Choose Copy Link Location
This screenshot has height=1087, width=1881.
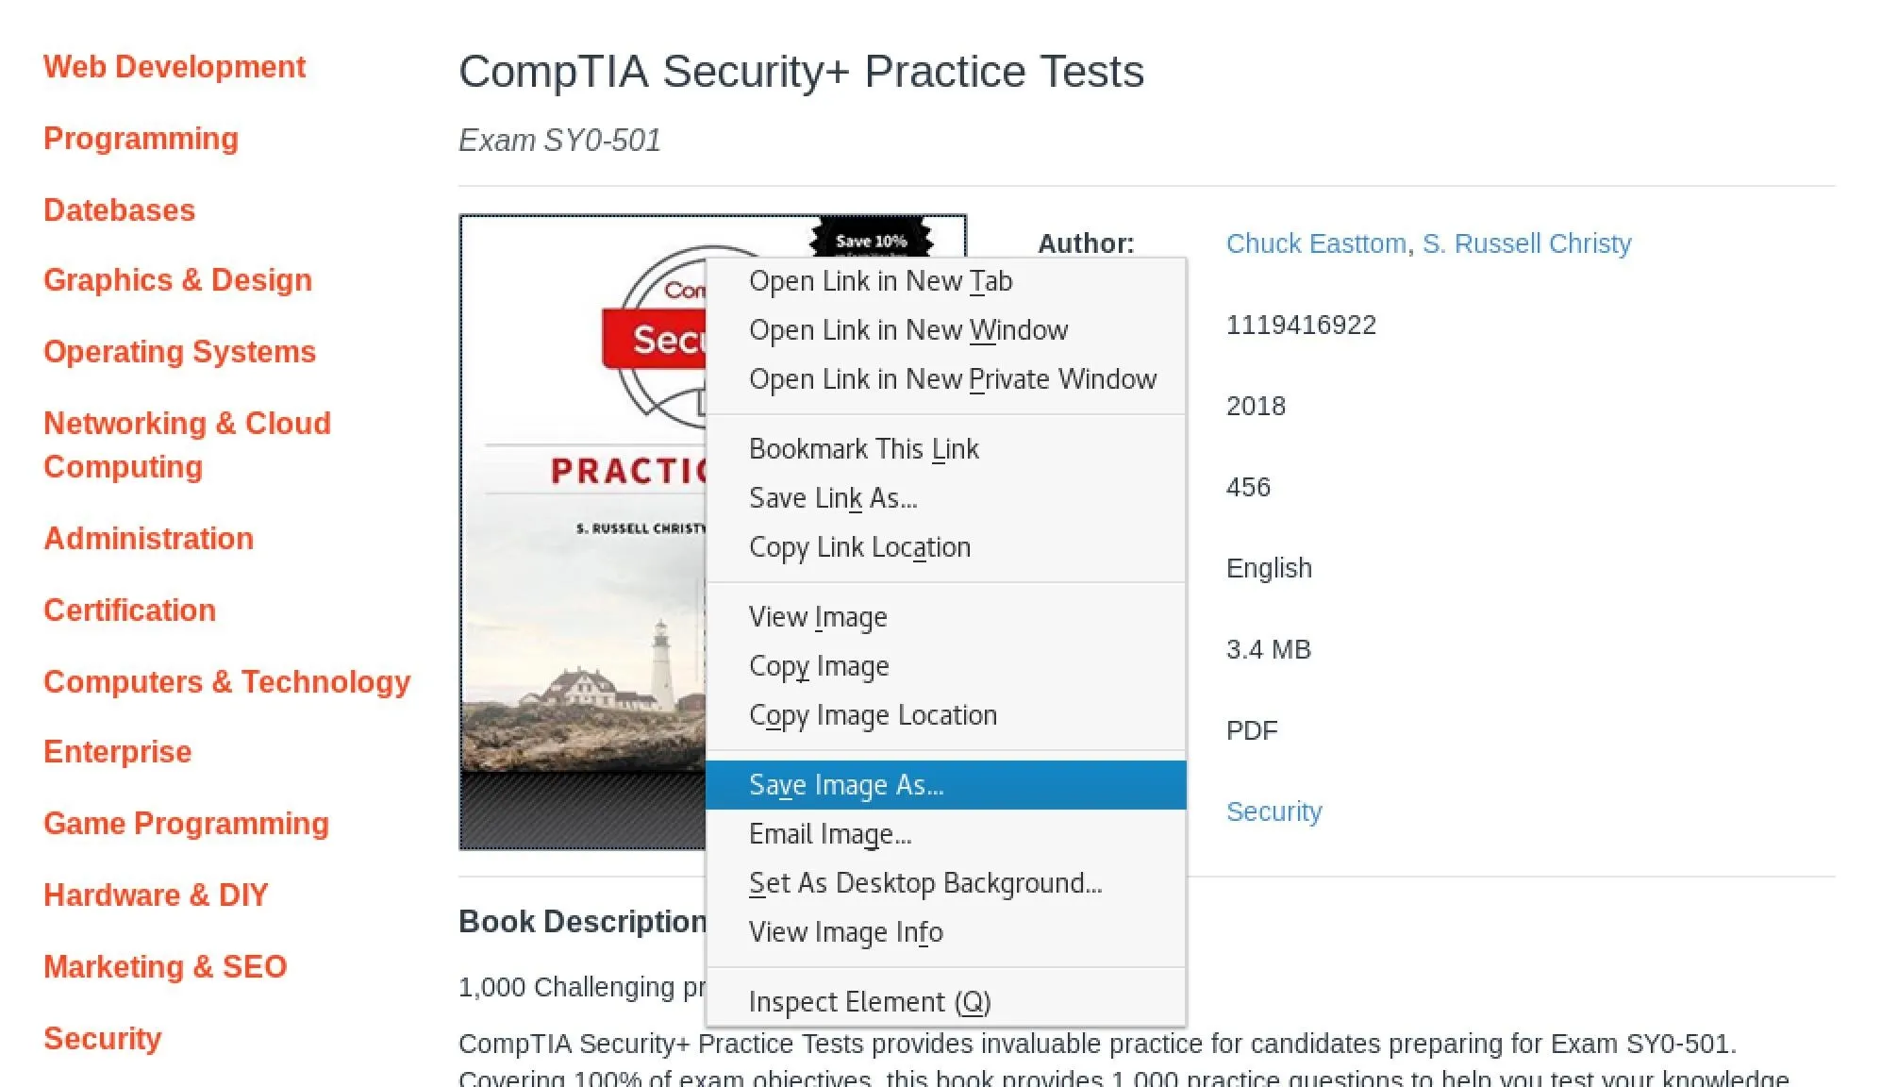click(x=945, y=547)
